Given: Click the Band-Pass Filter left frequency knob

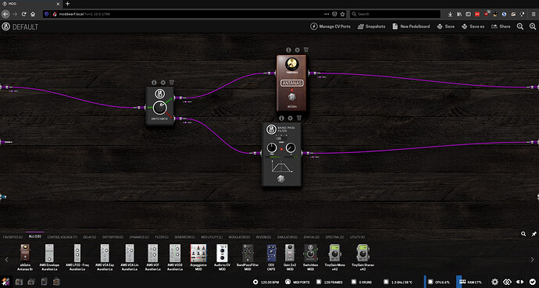Looking at the screenshot, I should click(272, 148).
